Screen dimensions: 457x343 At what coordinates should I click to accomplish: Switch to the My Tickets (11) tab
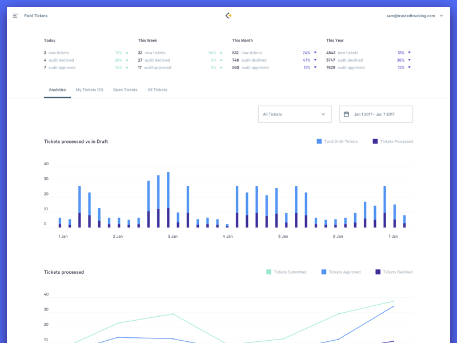89,90
